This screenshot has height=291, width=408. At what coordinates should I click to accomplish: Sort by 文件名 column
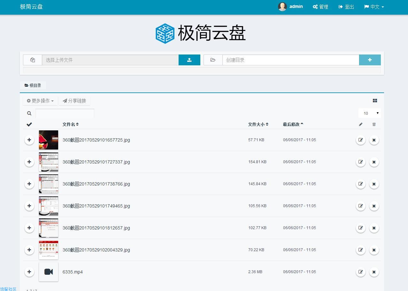(71, 124)
